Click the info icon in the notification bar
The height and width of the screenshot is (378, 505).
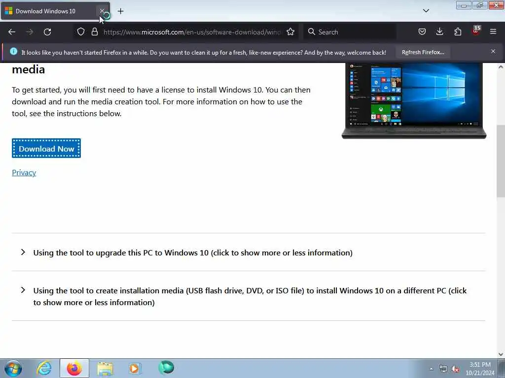point(13,51)
